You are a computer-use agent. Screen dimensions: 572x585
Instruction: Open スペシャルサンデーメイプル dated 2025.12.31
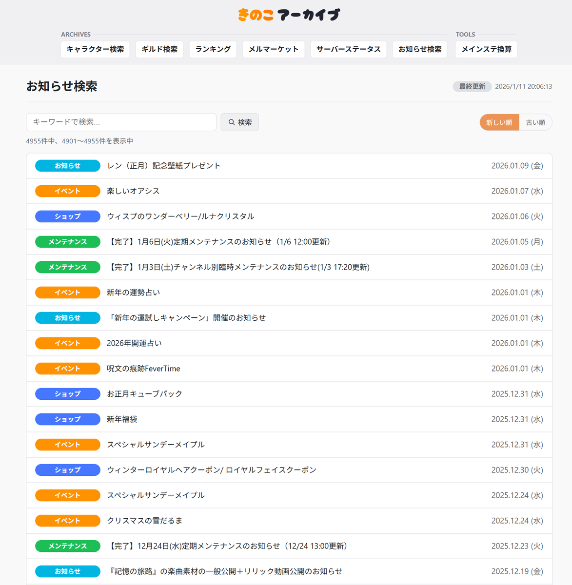click(x=289, y=445)
